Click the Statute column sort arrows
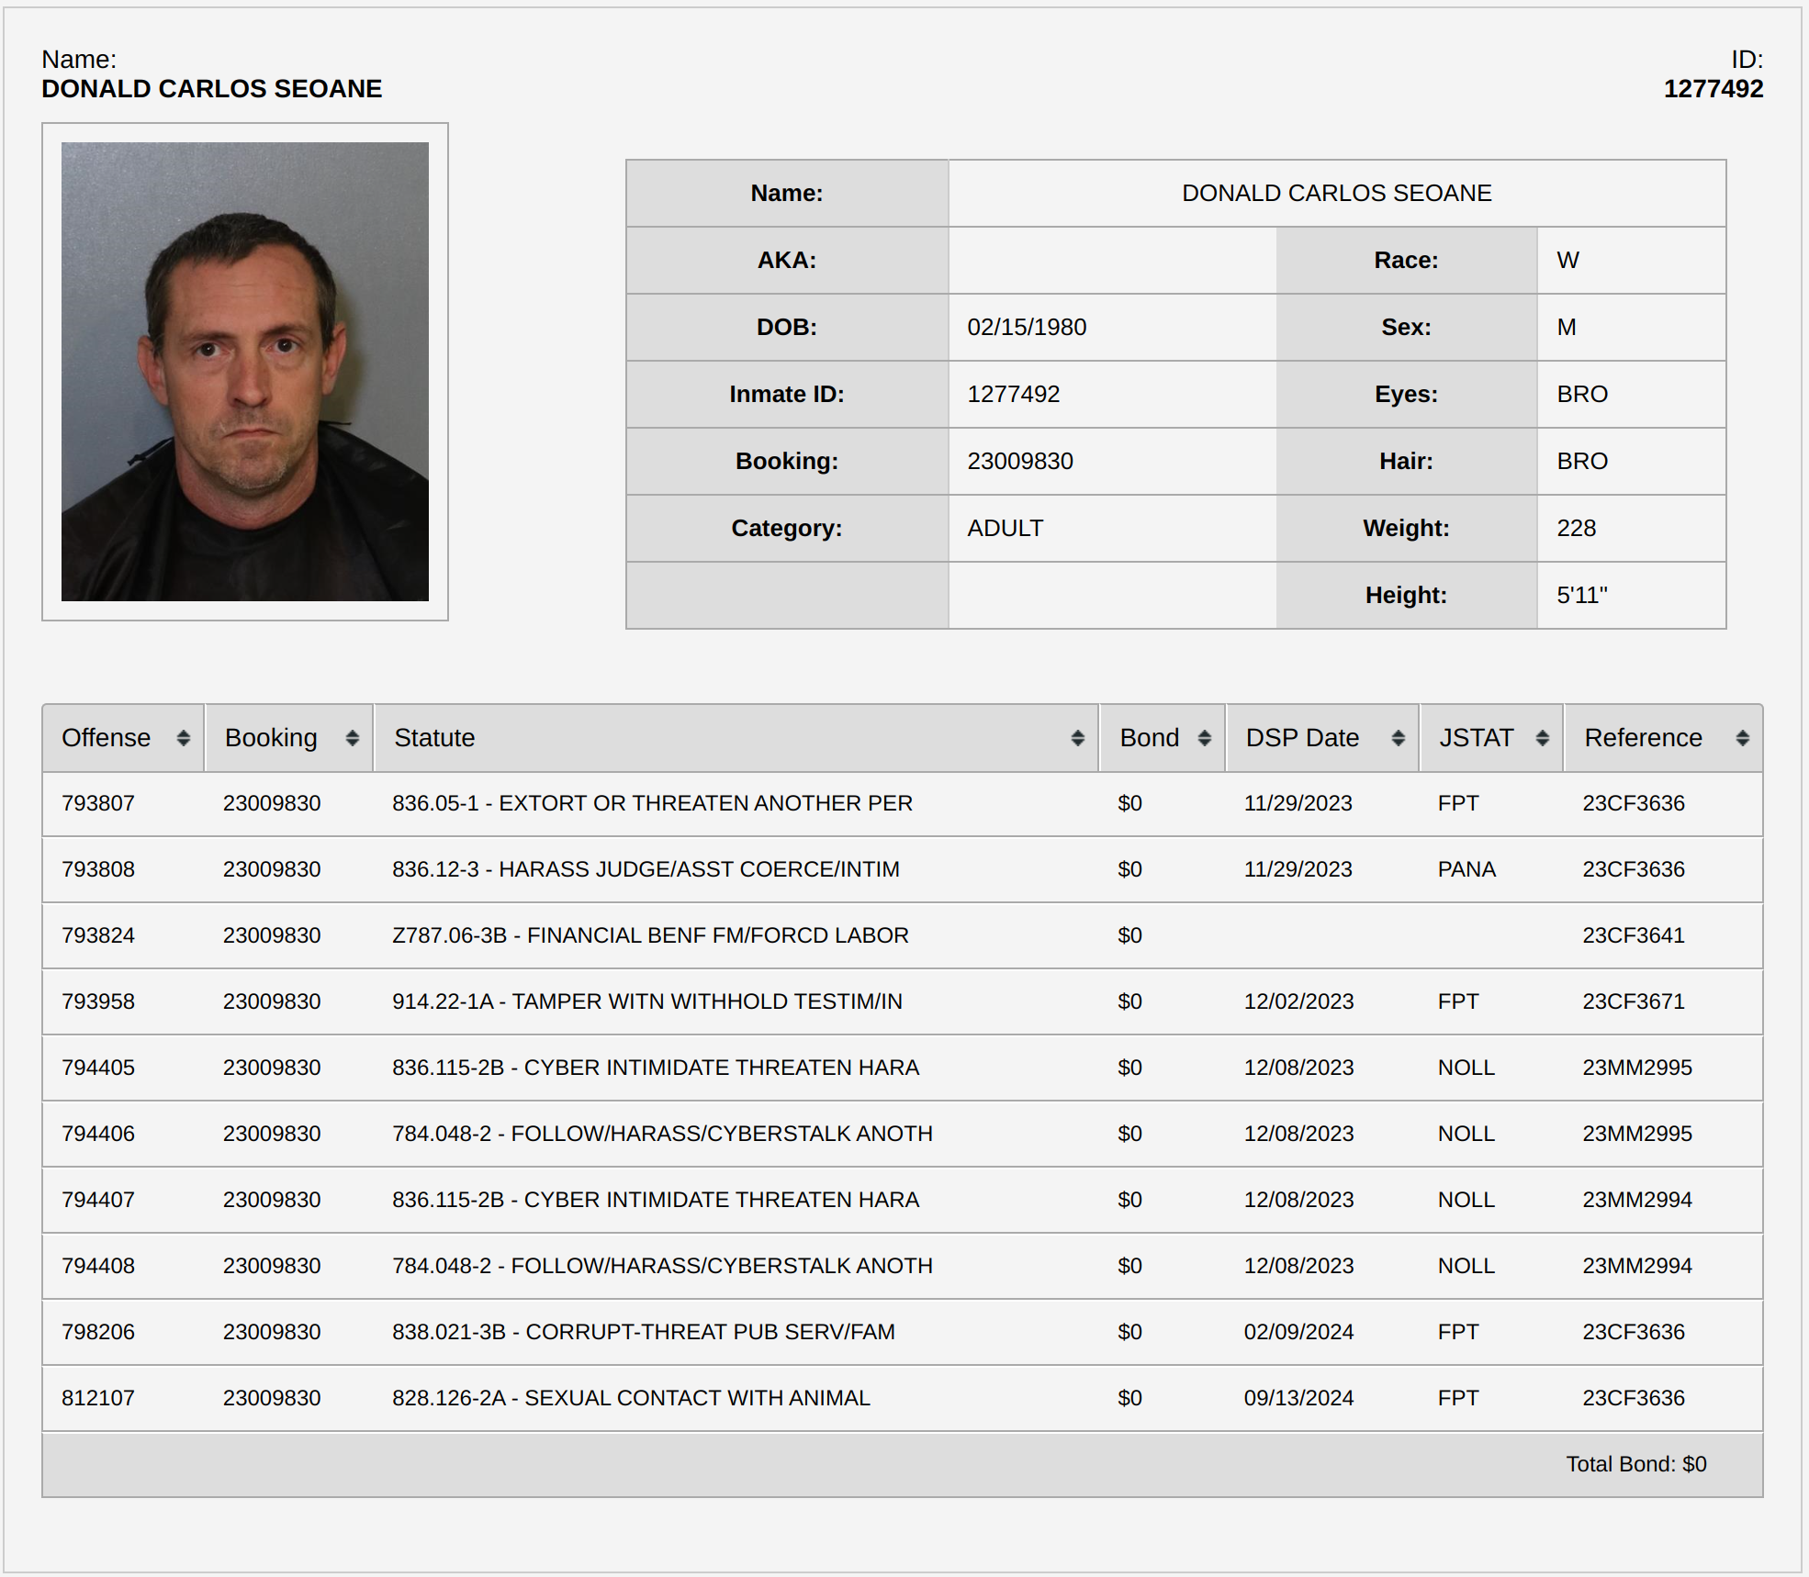This screenshot has height=1577, width=1809. coord(1077,738)
